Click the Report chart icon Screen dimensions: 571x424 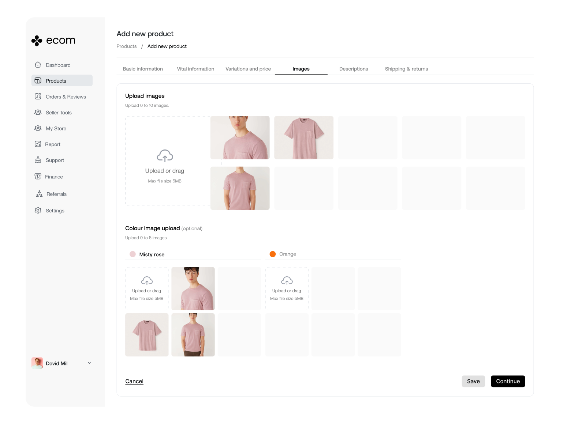(x=38, y=144)
